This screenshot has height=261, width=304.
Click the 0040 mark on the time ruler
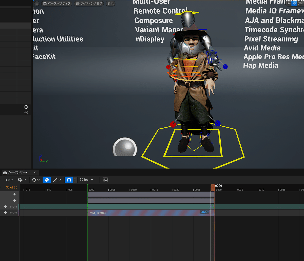pos(261,190)
